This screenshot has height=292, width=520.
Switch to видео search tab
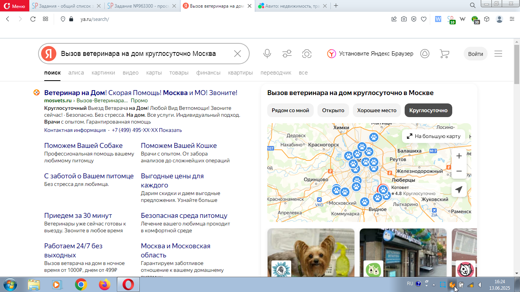131,73
